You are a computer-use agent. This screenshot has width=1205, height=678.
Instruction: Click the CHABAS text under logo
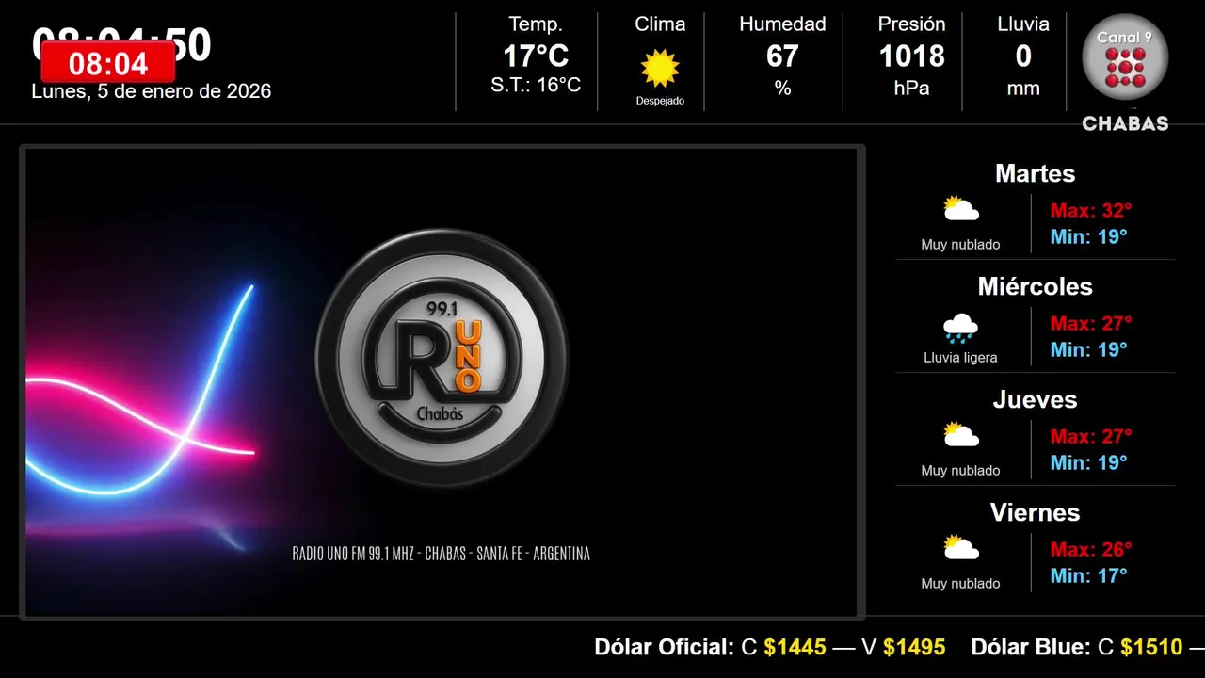click(x=1125, y=123)
